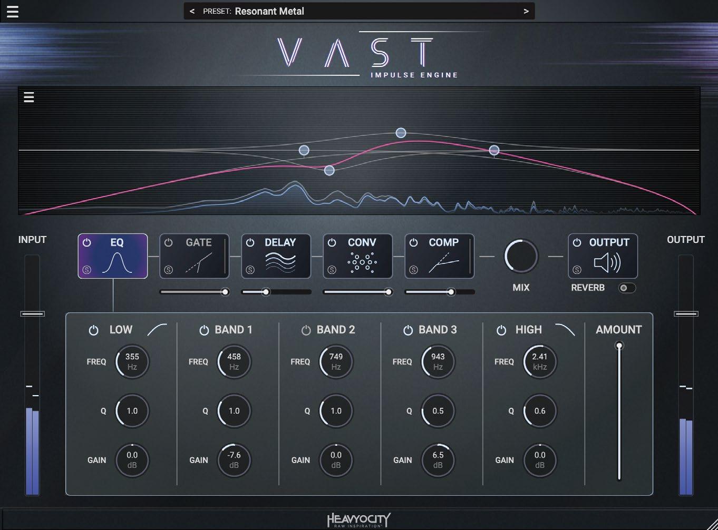This screenshot has height=530, width=718.
Task: Enable the REVERB switch
Action: coord(627,288)
